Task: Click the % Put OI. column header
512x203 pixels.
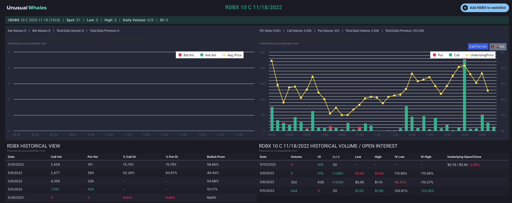Action: (x=172, y=157)
